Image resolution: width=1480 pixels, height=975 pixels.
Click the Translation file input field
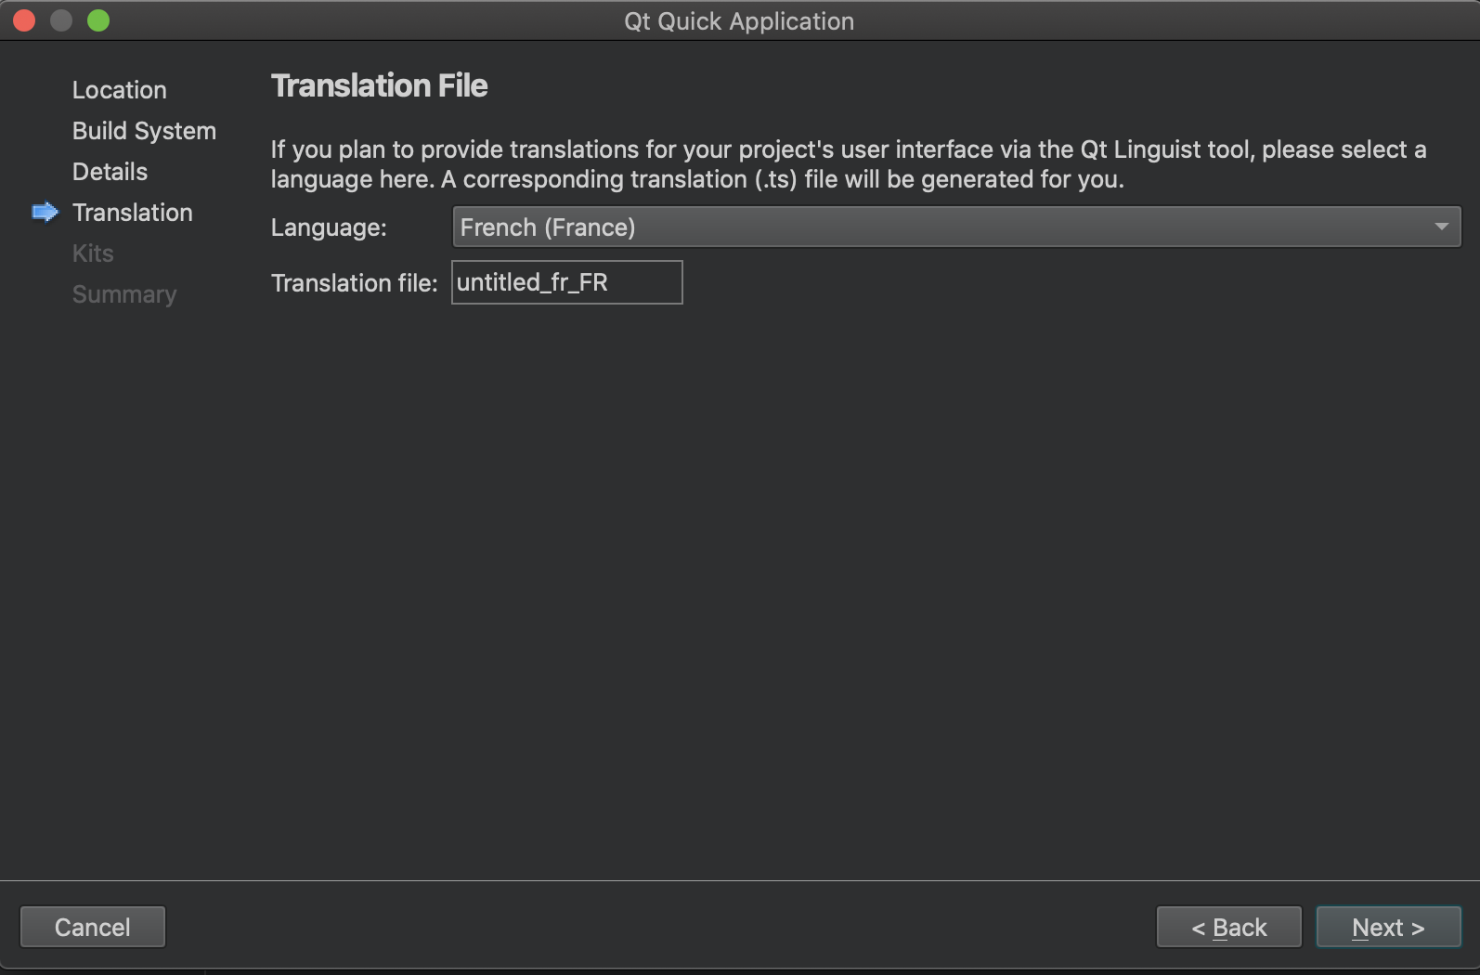(x=567, y=282)
